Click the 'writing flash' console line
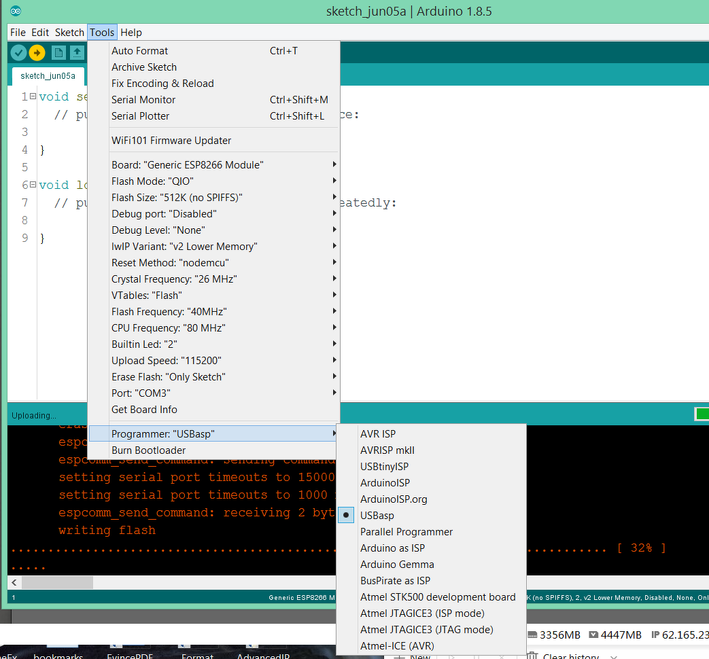The height and width of the screenshot is (659, 709). (107, 530)
